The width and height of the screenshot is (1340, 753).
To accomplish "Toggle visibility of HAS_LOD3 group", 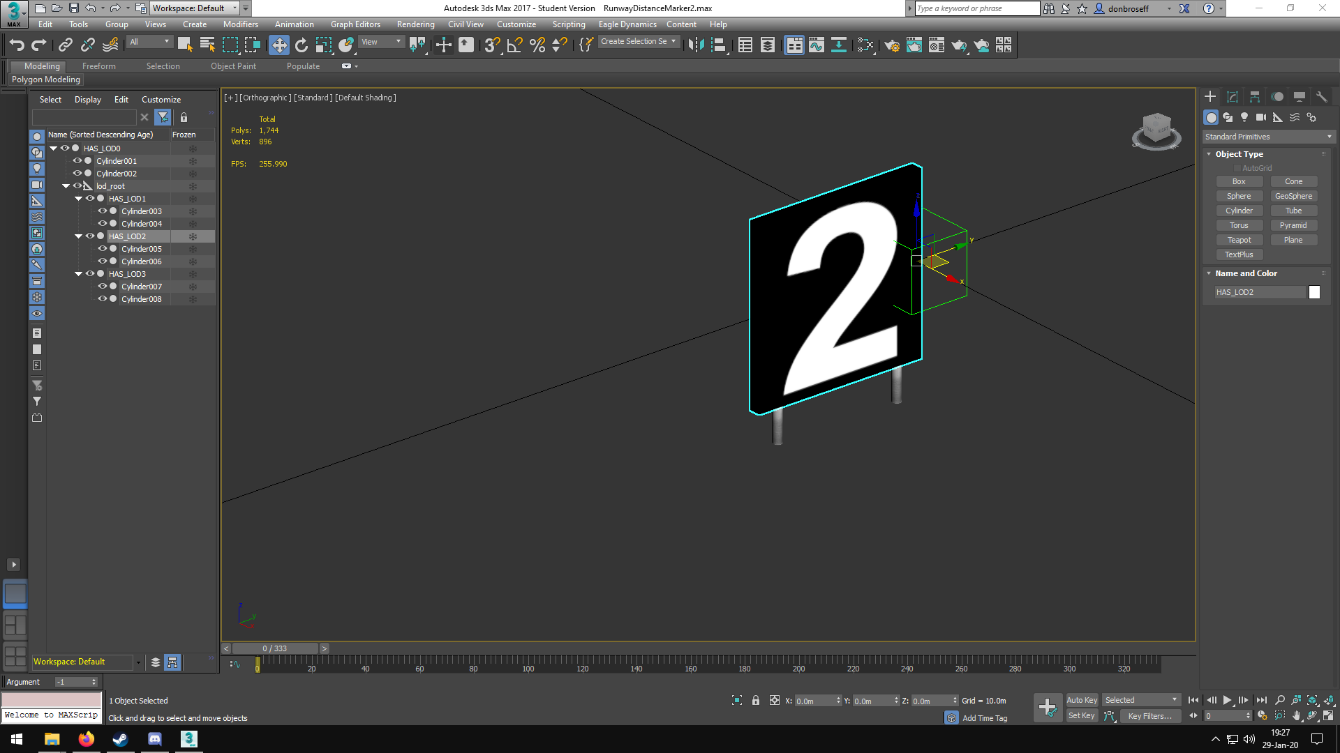I will pos(89,274).
